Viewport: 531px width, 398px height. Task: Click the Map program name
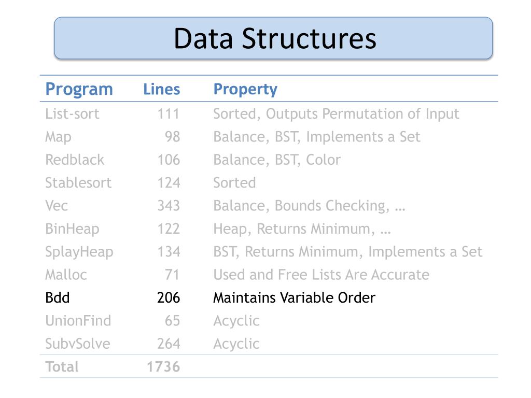click(x=58, y=137)
